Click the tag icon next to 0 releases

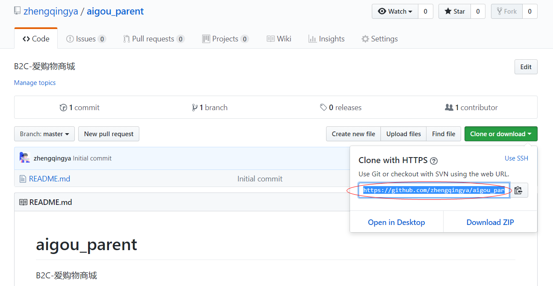[x=324, y=108]
